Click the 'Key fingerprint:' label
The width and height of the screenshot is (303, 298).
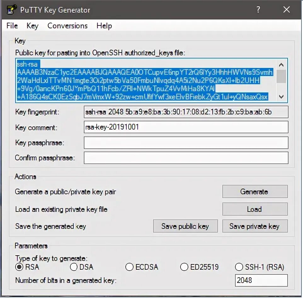point(37,112)
